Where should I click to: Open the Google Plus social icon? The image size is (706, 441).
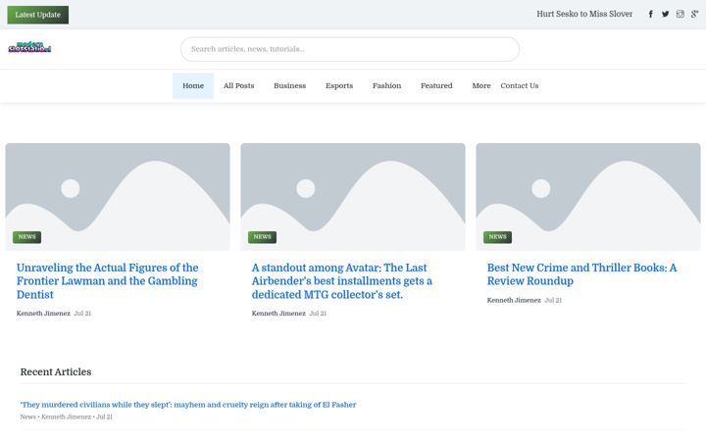tap(695, 14)
